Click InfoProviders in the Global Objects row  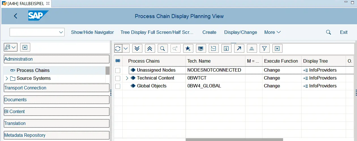[x=323, y=86]
